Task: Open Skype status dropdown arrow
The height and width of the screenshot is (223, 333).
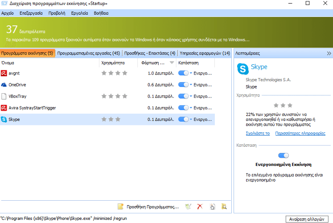Action: click(x=191, y=119)
